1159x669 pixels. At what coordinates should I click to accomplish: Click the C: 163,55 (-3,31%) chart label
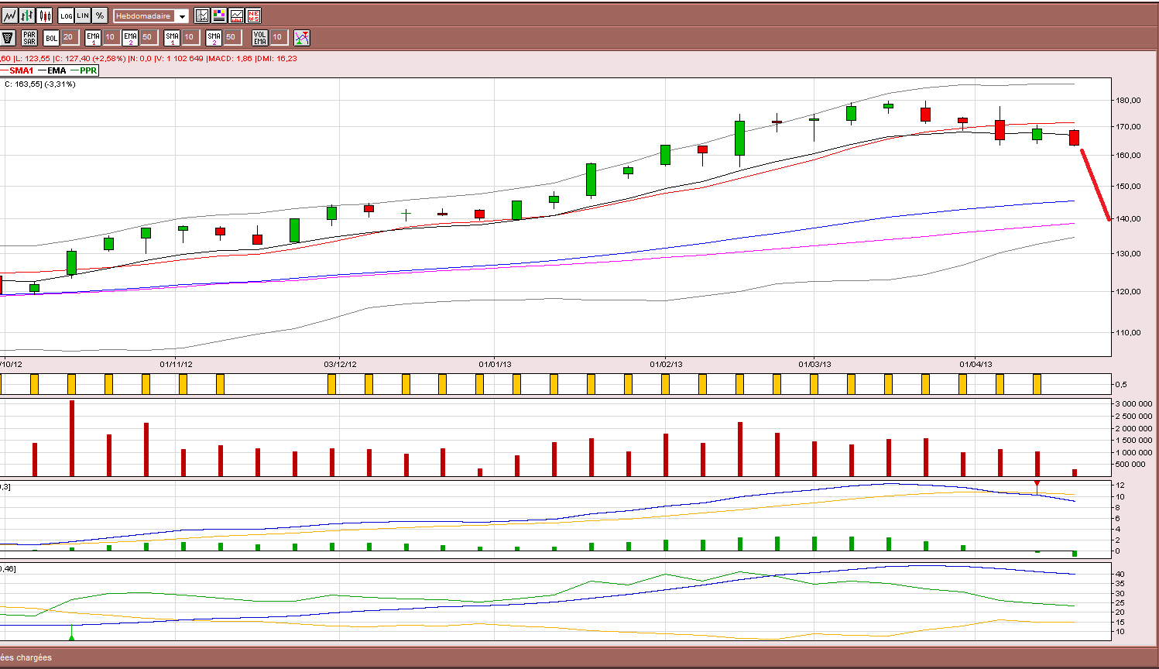39,84
